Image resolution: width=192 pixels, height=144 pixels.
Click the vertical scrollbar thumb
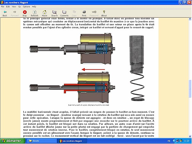(x=190, y=89)
